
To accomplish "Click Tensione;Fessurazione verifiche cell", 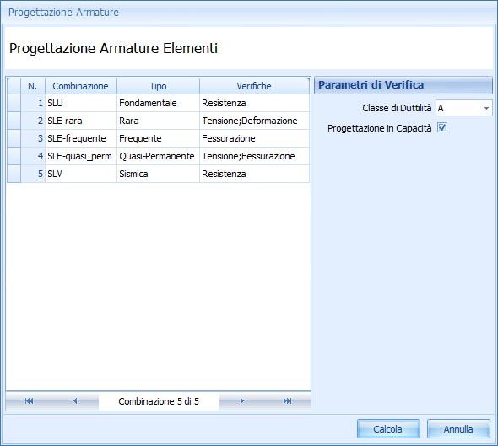I will (254, 156).
